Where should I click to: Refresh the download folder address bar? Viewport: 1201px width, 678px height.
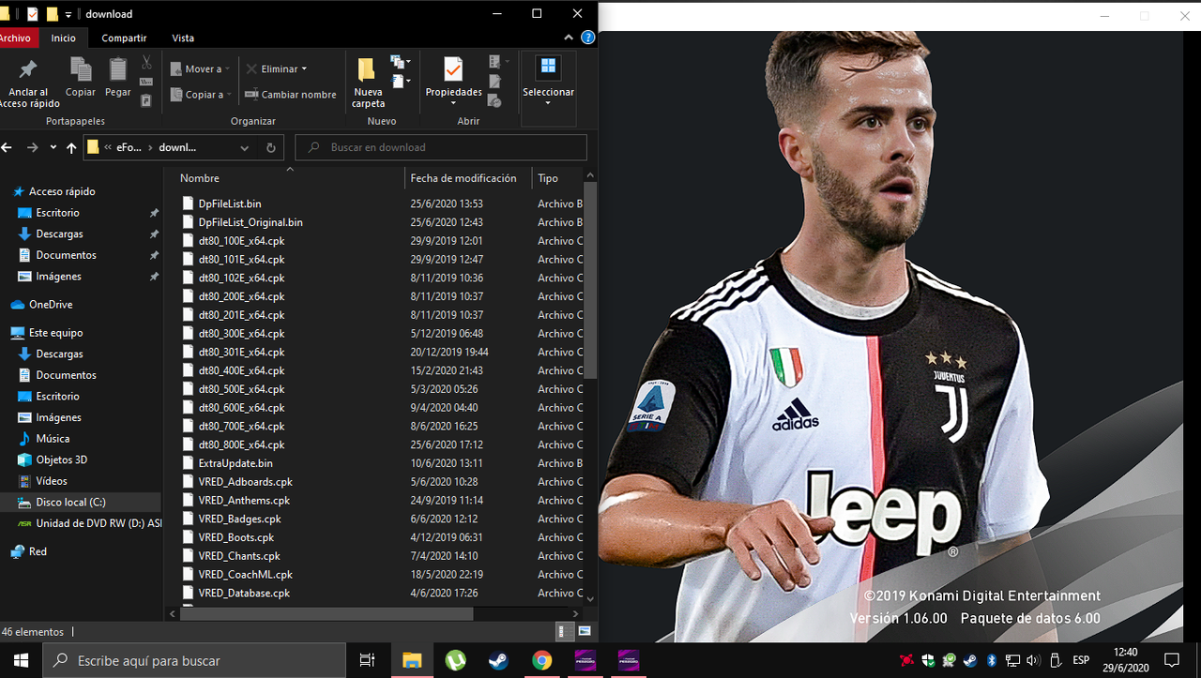(271, 147)
